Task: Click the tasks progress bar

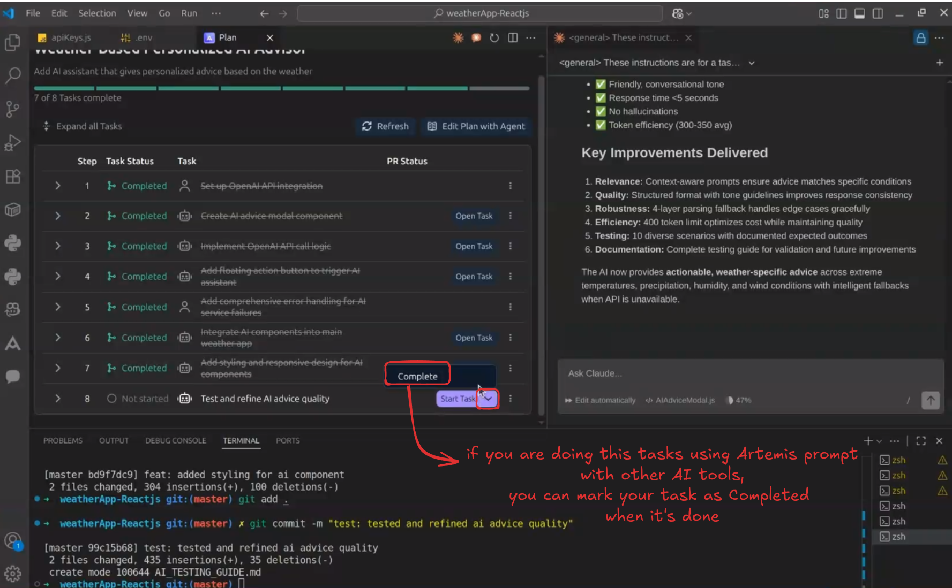Action: (281, 88)
